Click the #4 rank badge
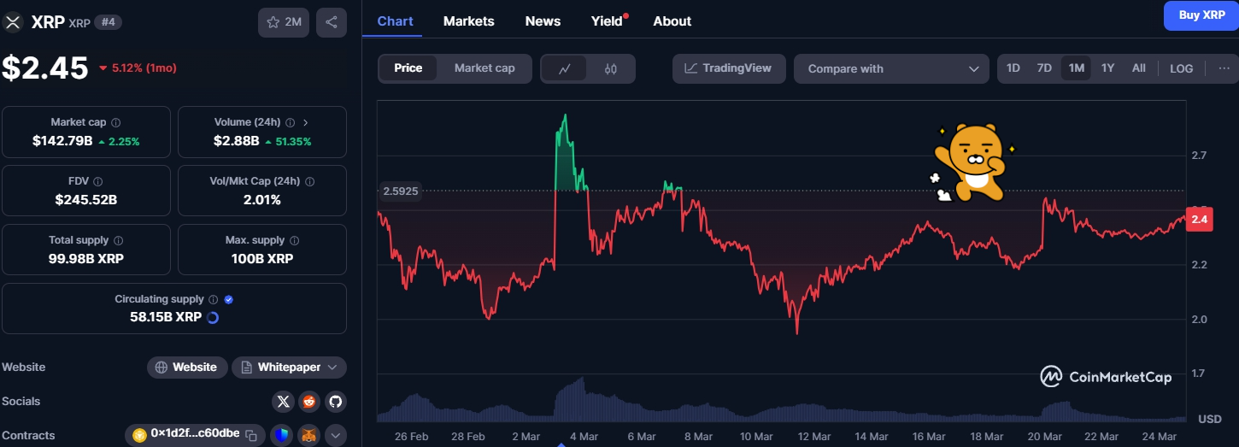This screenshot has height=447, width=1239. [107, 22]
